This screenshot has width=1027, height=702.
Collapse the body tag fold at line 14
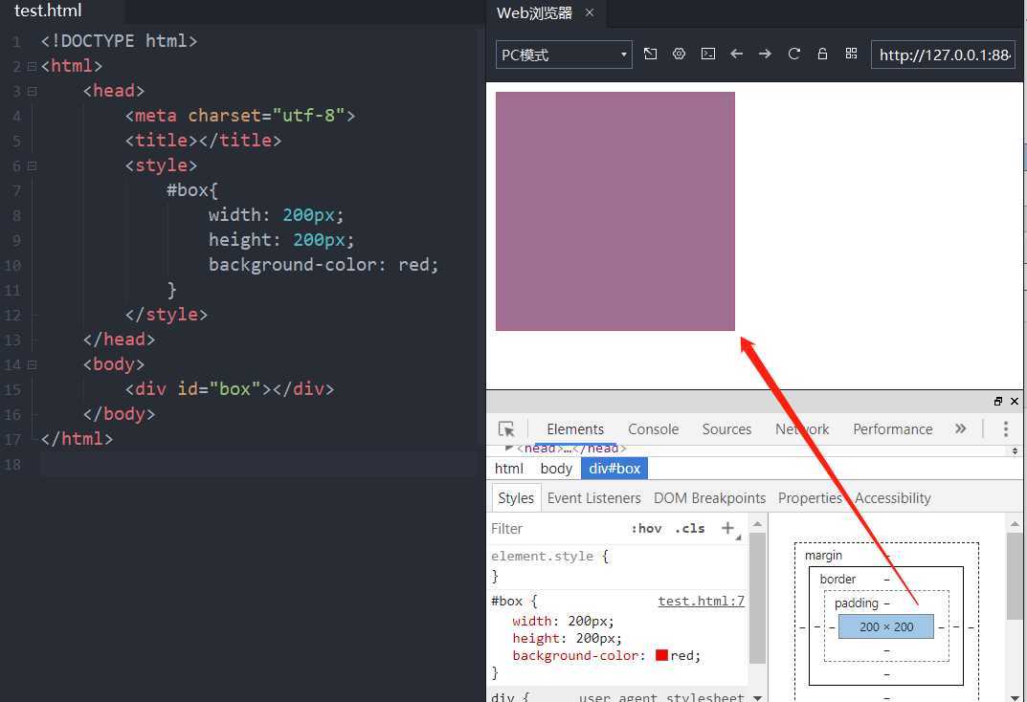pos(32,365)
